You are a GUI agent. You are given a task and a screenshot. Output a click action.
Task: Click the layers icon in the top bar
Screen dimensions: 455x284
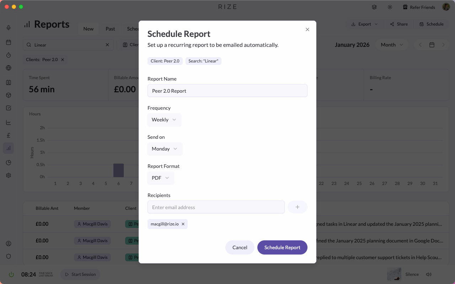tap(374, 6)
